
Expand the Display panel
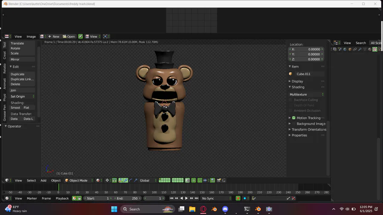[x=297, y=81]
